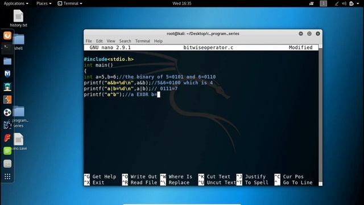Launch Armitage from the dock
The height and width of the screenshot is (205, 364).
pos(7,87)
